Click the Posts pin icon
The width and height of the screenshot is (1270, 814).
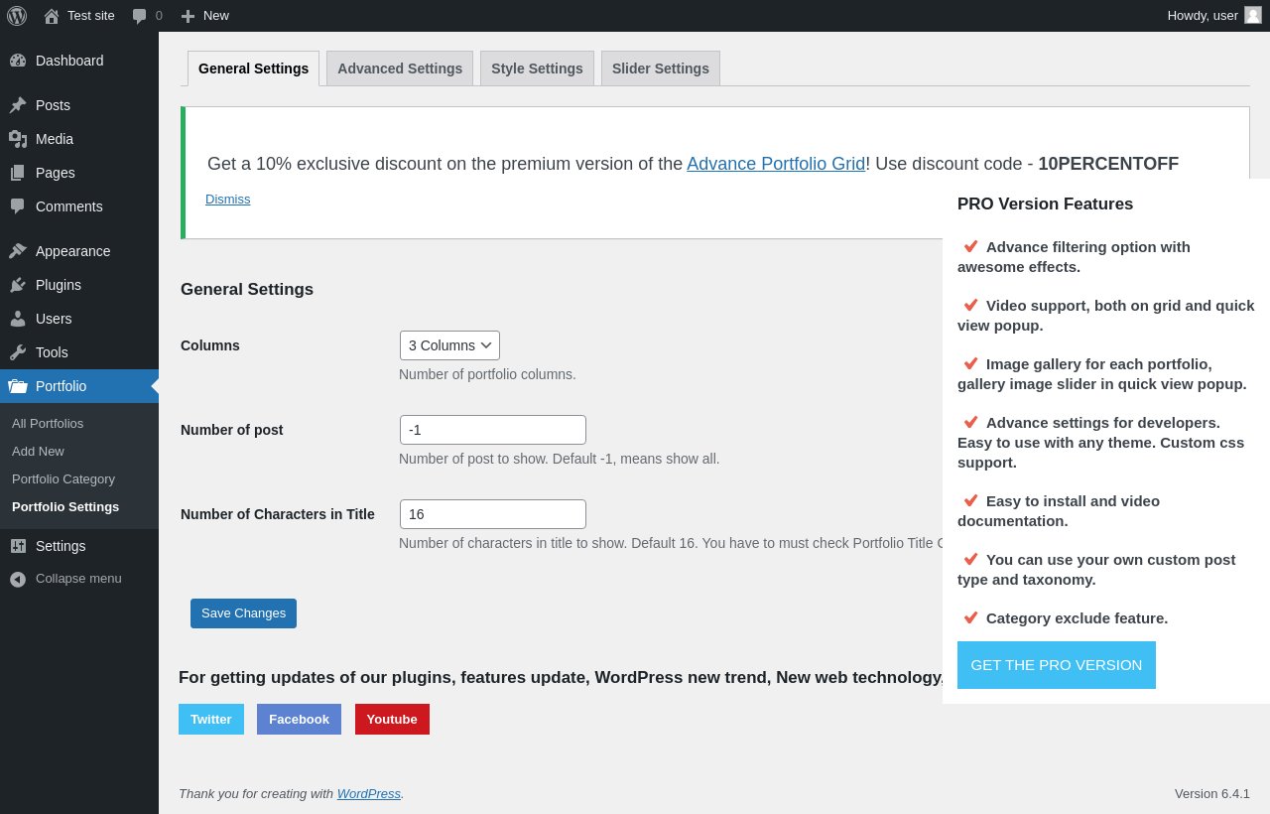click(x=18, y=105)
